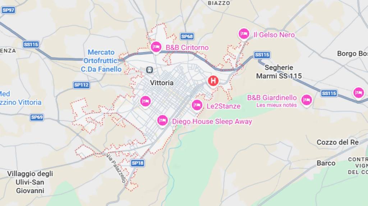Click the Cozzo del Re place label
368x206 pixels.
[x=337, y=142]
